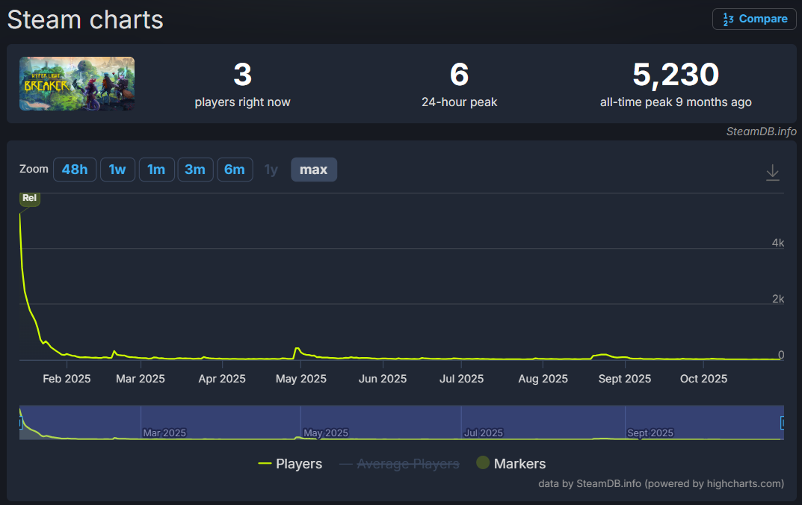This screenshot has height=505, width=802.
Task: Click the data by SteamDB.info highcharts credit
Action: (661, 483)
